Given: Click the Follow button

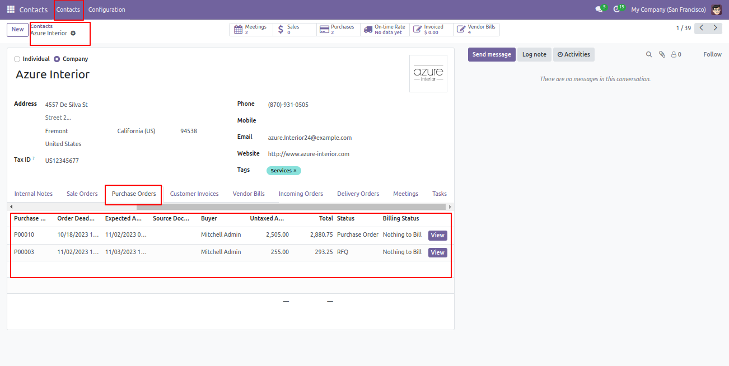Looking at the screenshot, I should tap(713, 54).
